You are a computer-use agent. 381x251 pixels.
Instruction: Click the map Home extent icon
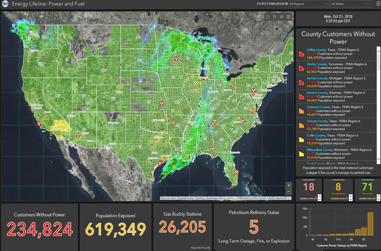click(x=268, y=17)
